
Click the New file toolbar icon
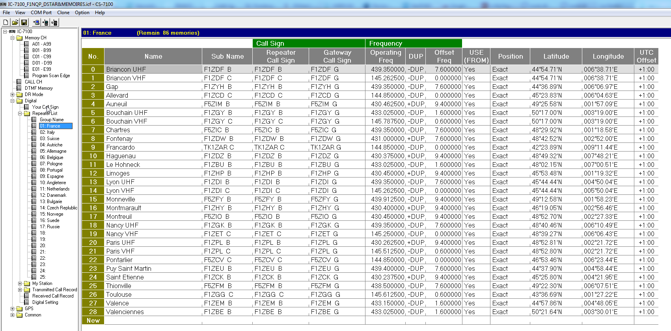6,22
